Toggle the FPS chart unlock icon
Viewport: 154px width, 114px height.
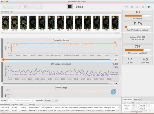click(x=116, y=60)
